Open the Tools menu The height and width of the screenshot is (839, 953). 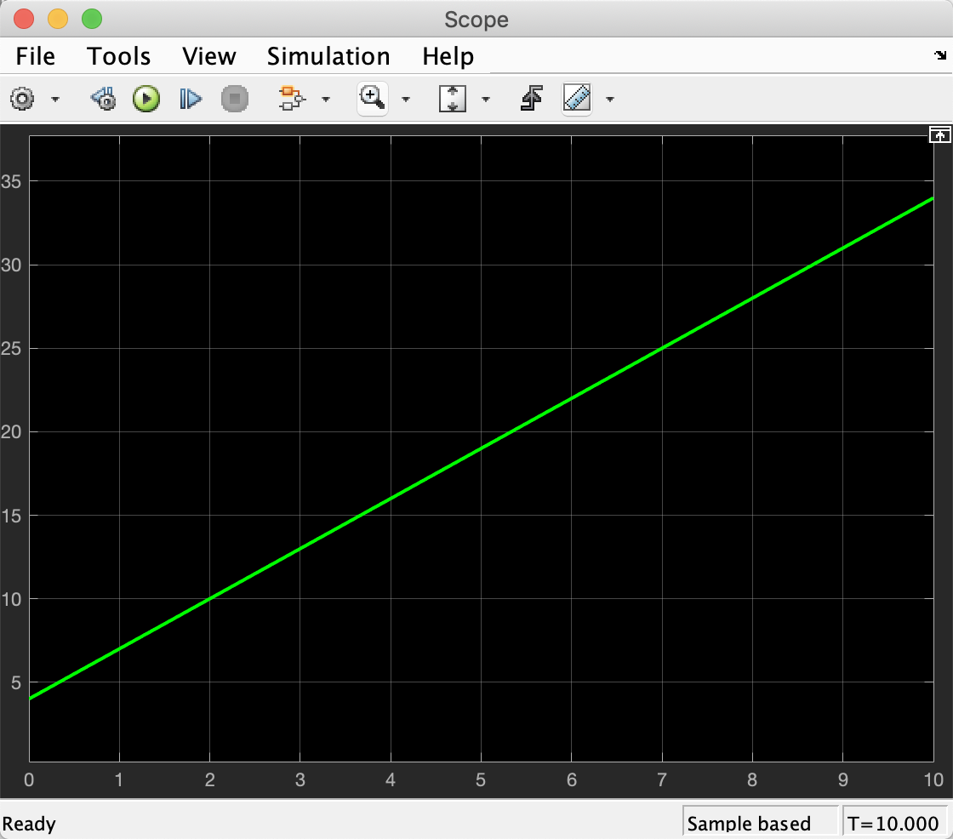click(x=119, y=56)
